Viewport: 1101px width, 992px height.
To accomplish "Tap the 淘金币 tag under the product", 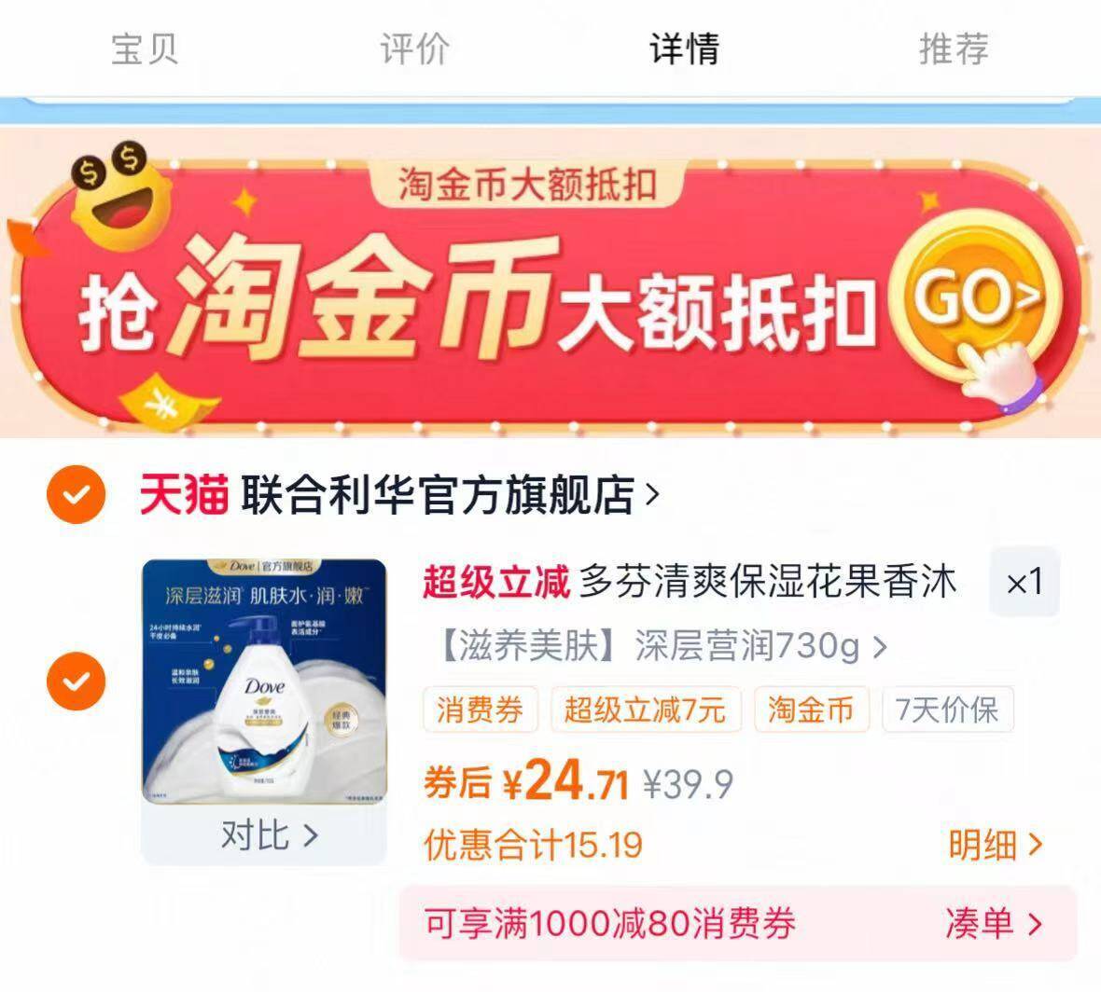I will click(812, 710).
